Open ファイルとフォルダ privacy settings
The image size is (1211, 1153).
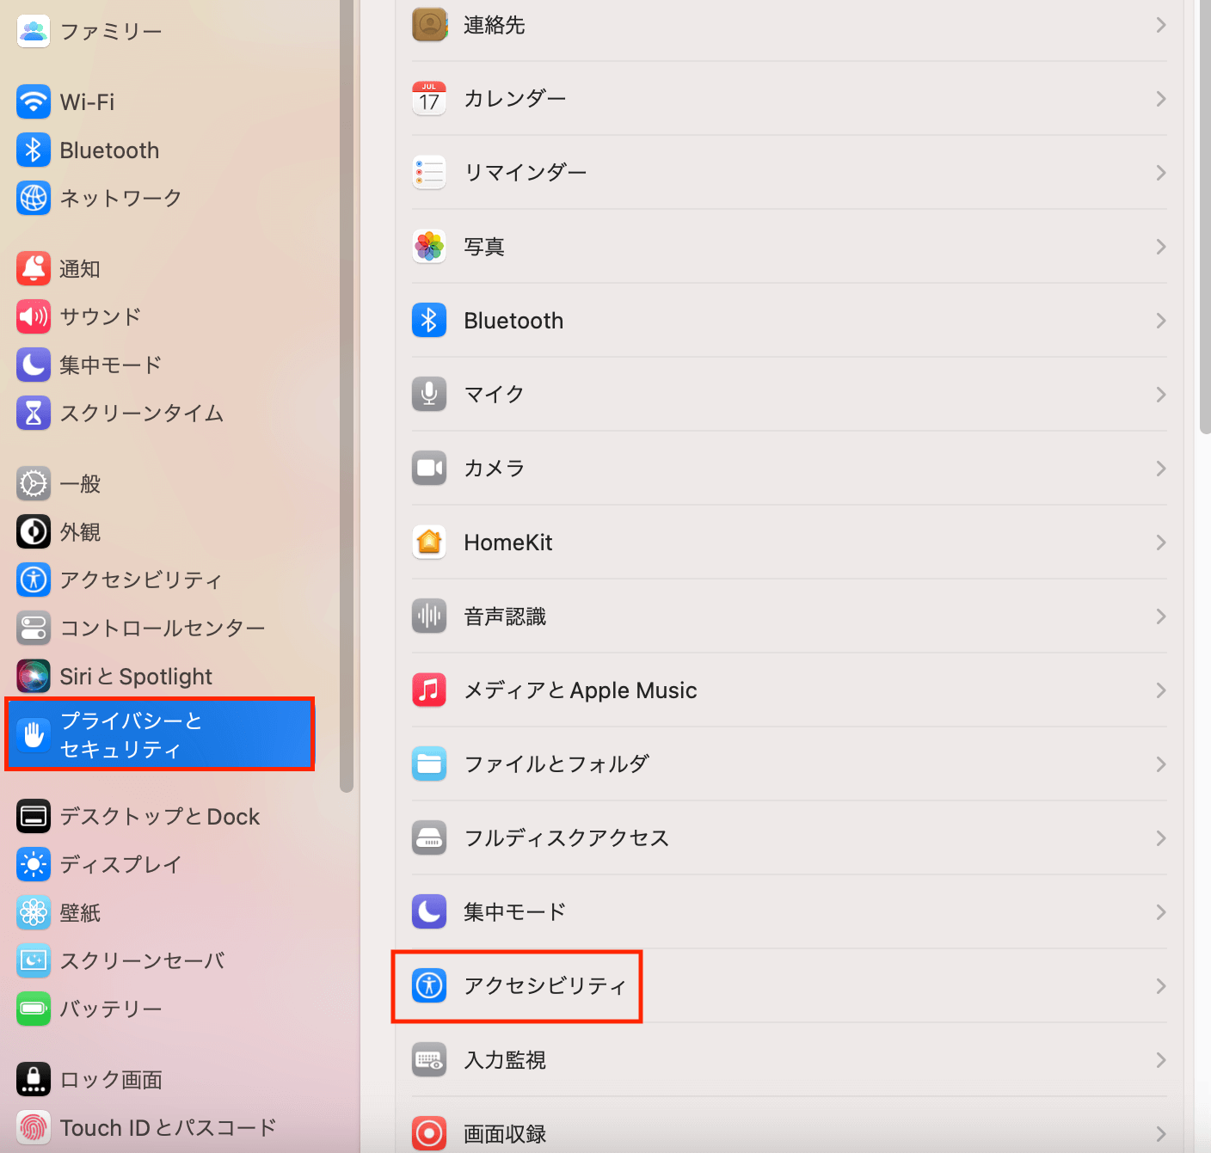pyautogui.click(x=556, y=764)
